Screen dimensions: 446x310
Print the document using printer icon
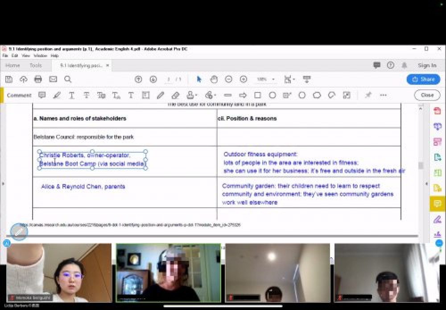click(38, 79)
